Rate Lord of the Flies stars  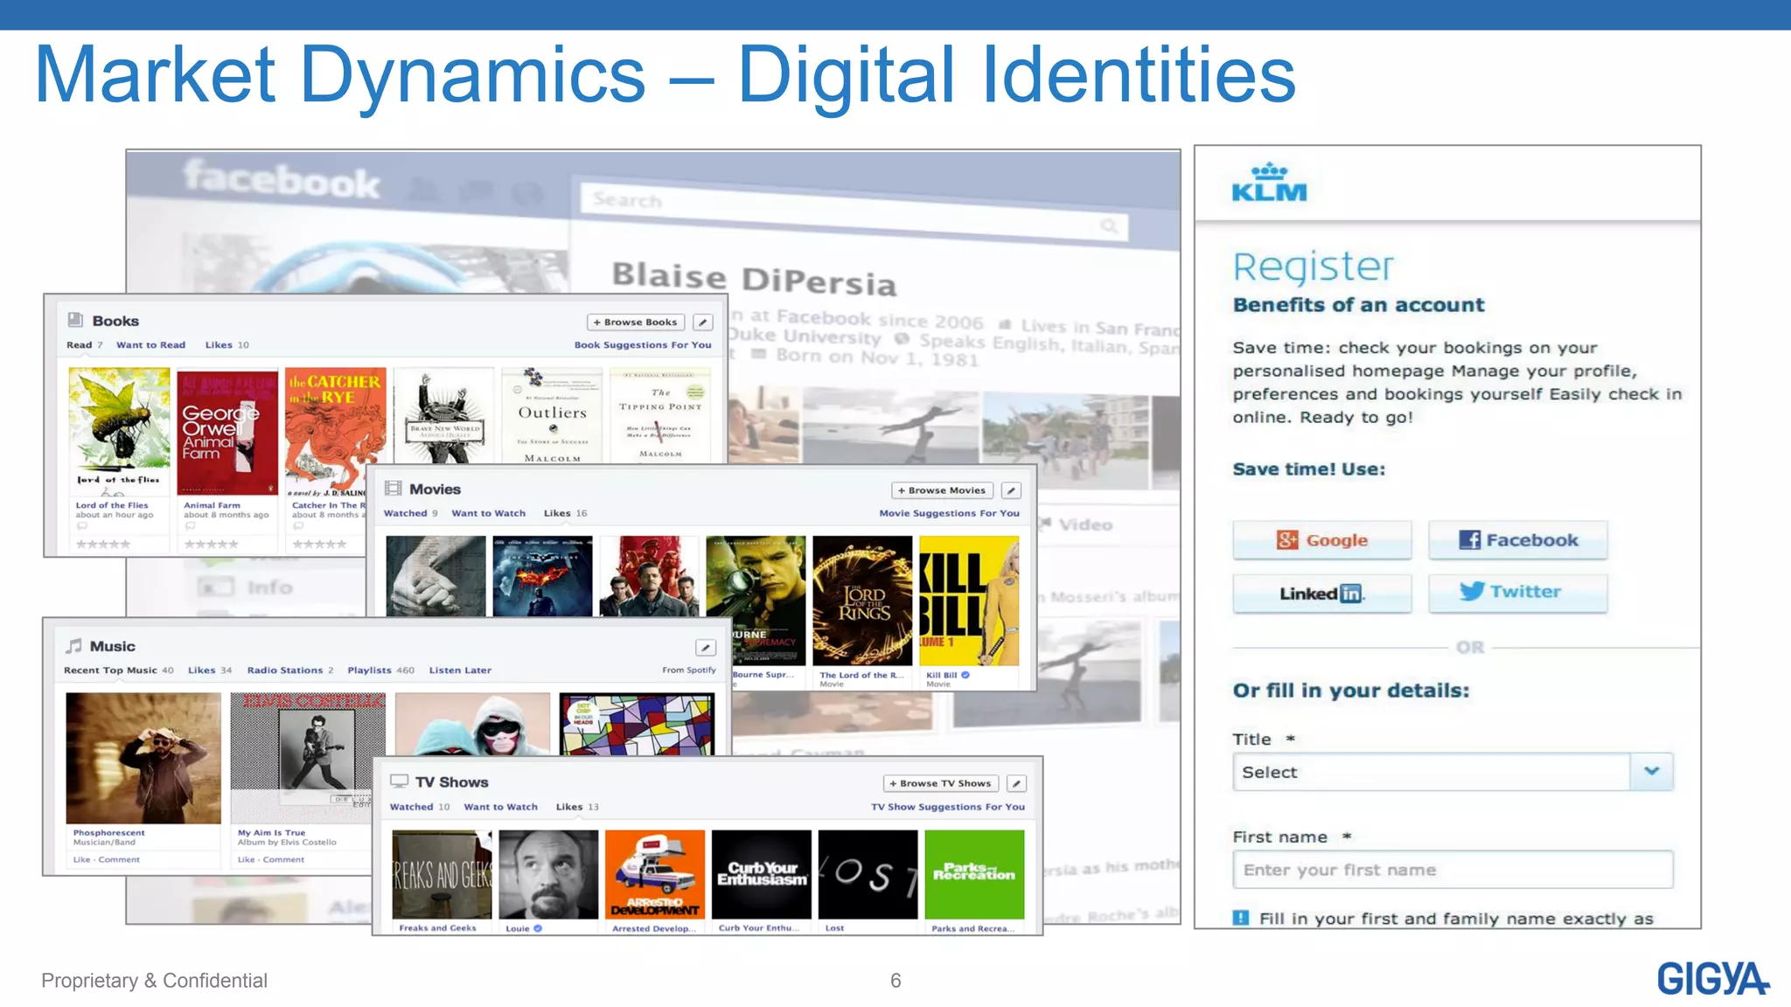pyautogui.click(x=103, y=545)
